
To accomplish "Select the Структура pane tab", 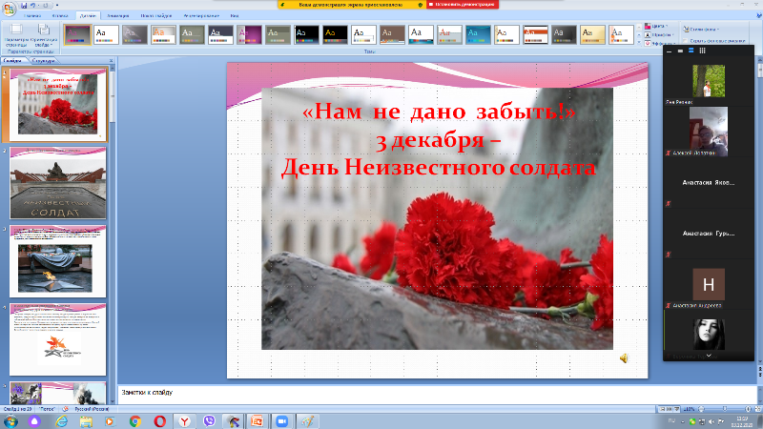I will click(x=43, y=61).
